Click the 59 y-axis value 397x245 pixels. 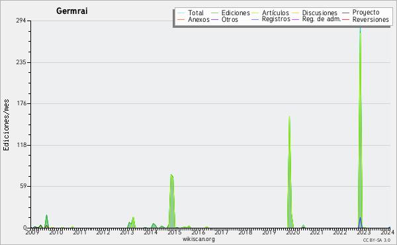click(x=22, y=186)
